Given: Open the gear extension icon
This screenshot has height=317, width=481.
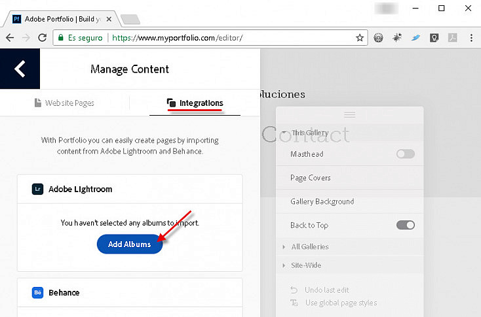Looking at the screenshot, I should point(378,38).
